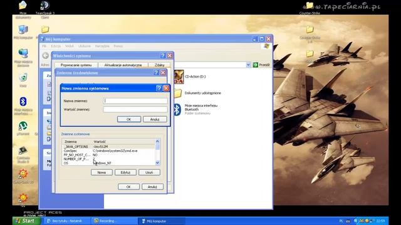Switch to Recording... taskbar item

(x=114, y=221)
